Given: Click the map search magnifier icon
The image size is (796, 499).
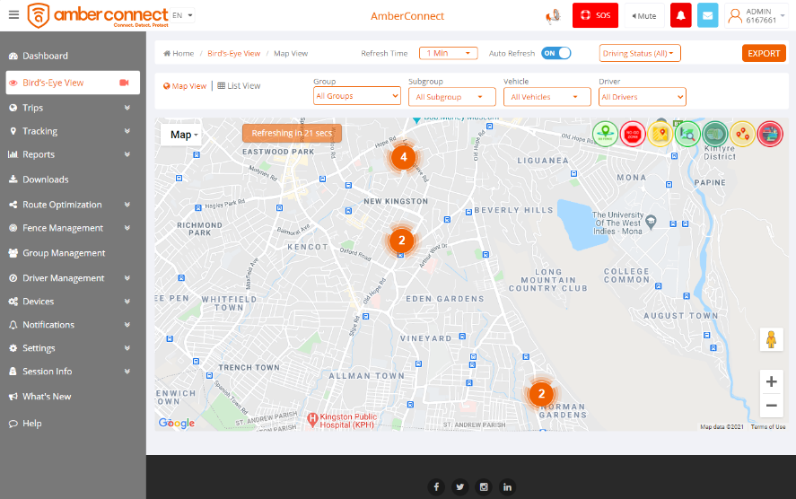Looking at the screenshot, I should coord(687,134).
